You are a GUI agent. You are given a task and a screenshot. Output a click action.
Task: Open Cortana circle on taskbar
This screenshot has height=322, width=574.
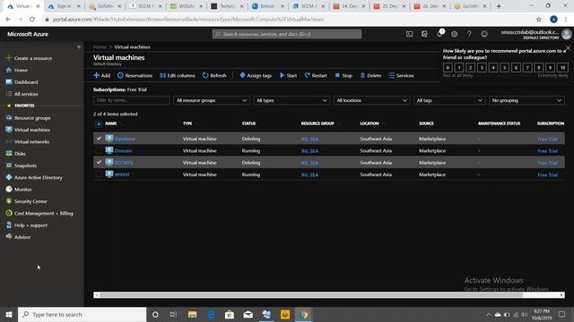[155, 314]
